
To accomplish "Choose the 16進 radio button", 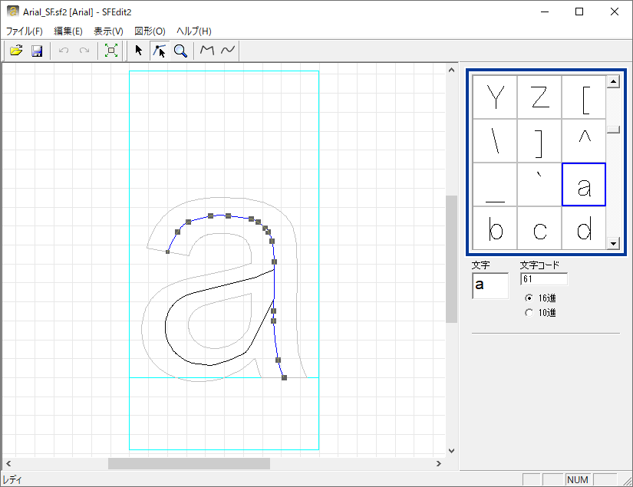I will [529, 298].
